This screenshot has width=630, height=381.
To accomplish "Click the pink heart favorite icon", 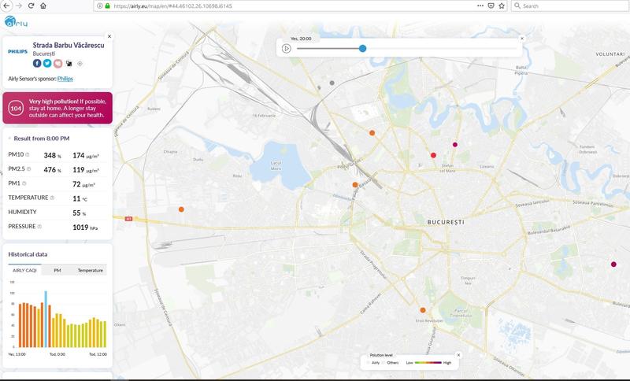I will [x=57, y=63].
